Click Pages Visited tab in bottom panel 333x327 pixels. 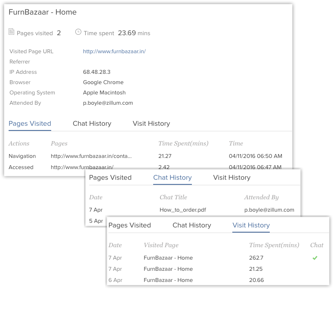pos(129,225)
